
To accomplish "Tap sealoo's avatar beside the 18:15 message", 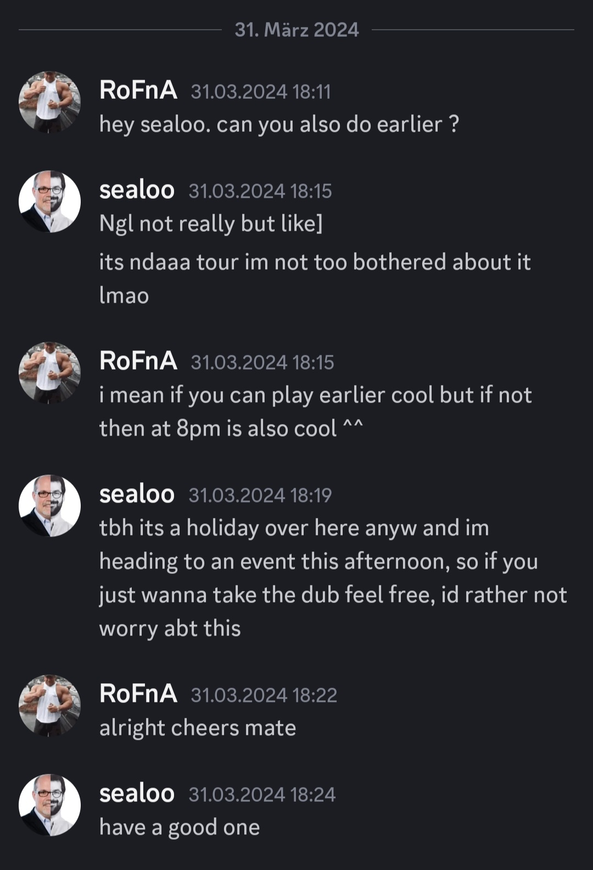I will (x=49, y=202).
